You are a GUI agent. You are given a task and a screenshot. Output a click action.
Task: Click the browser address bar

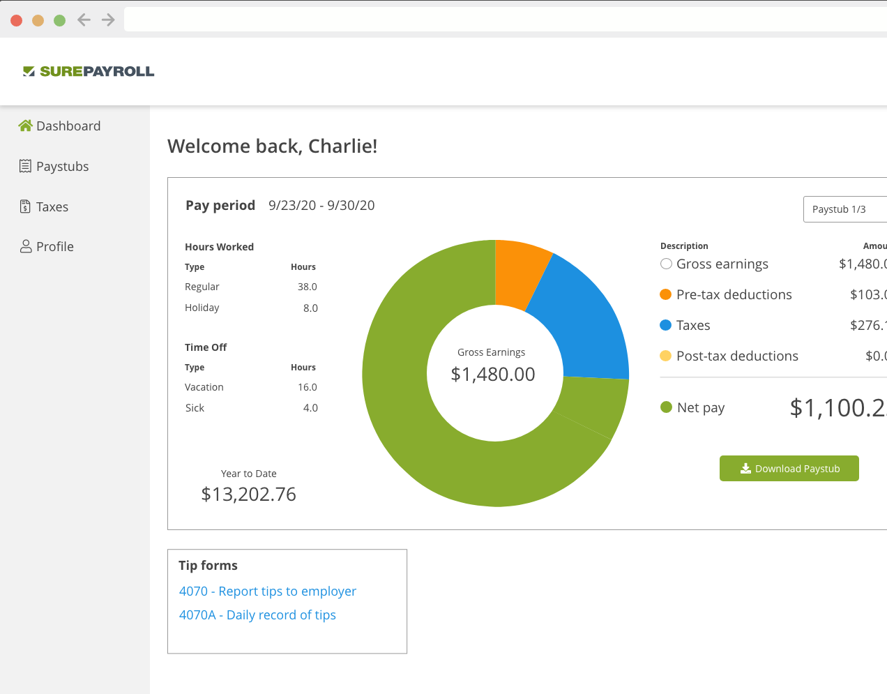[502, 20]
